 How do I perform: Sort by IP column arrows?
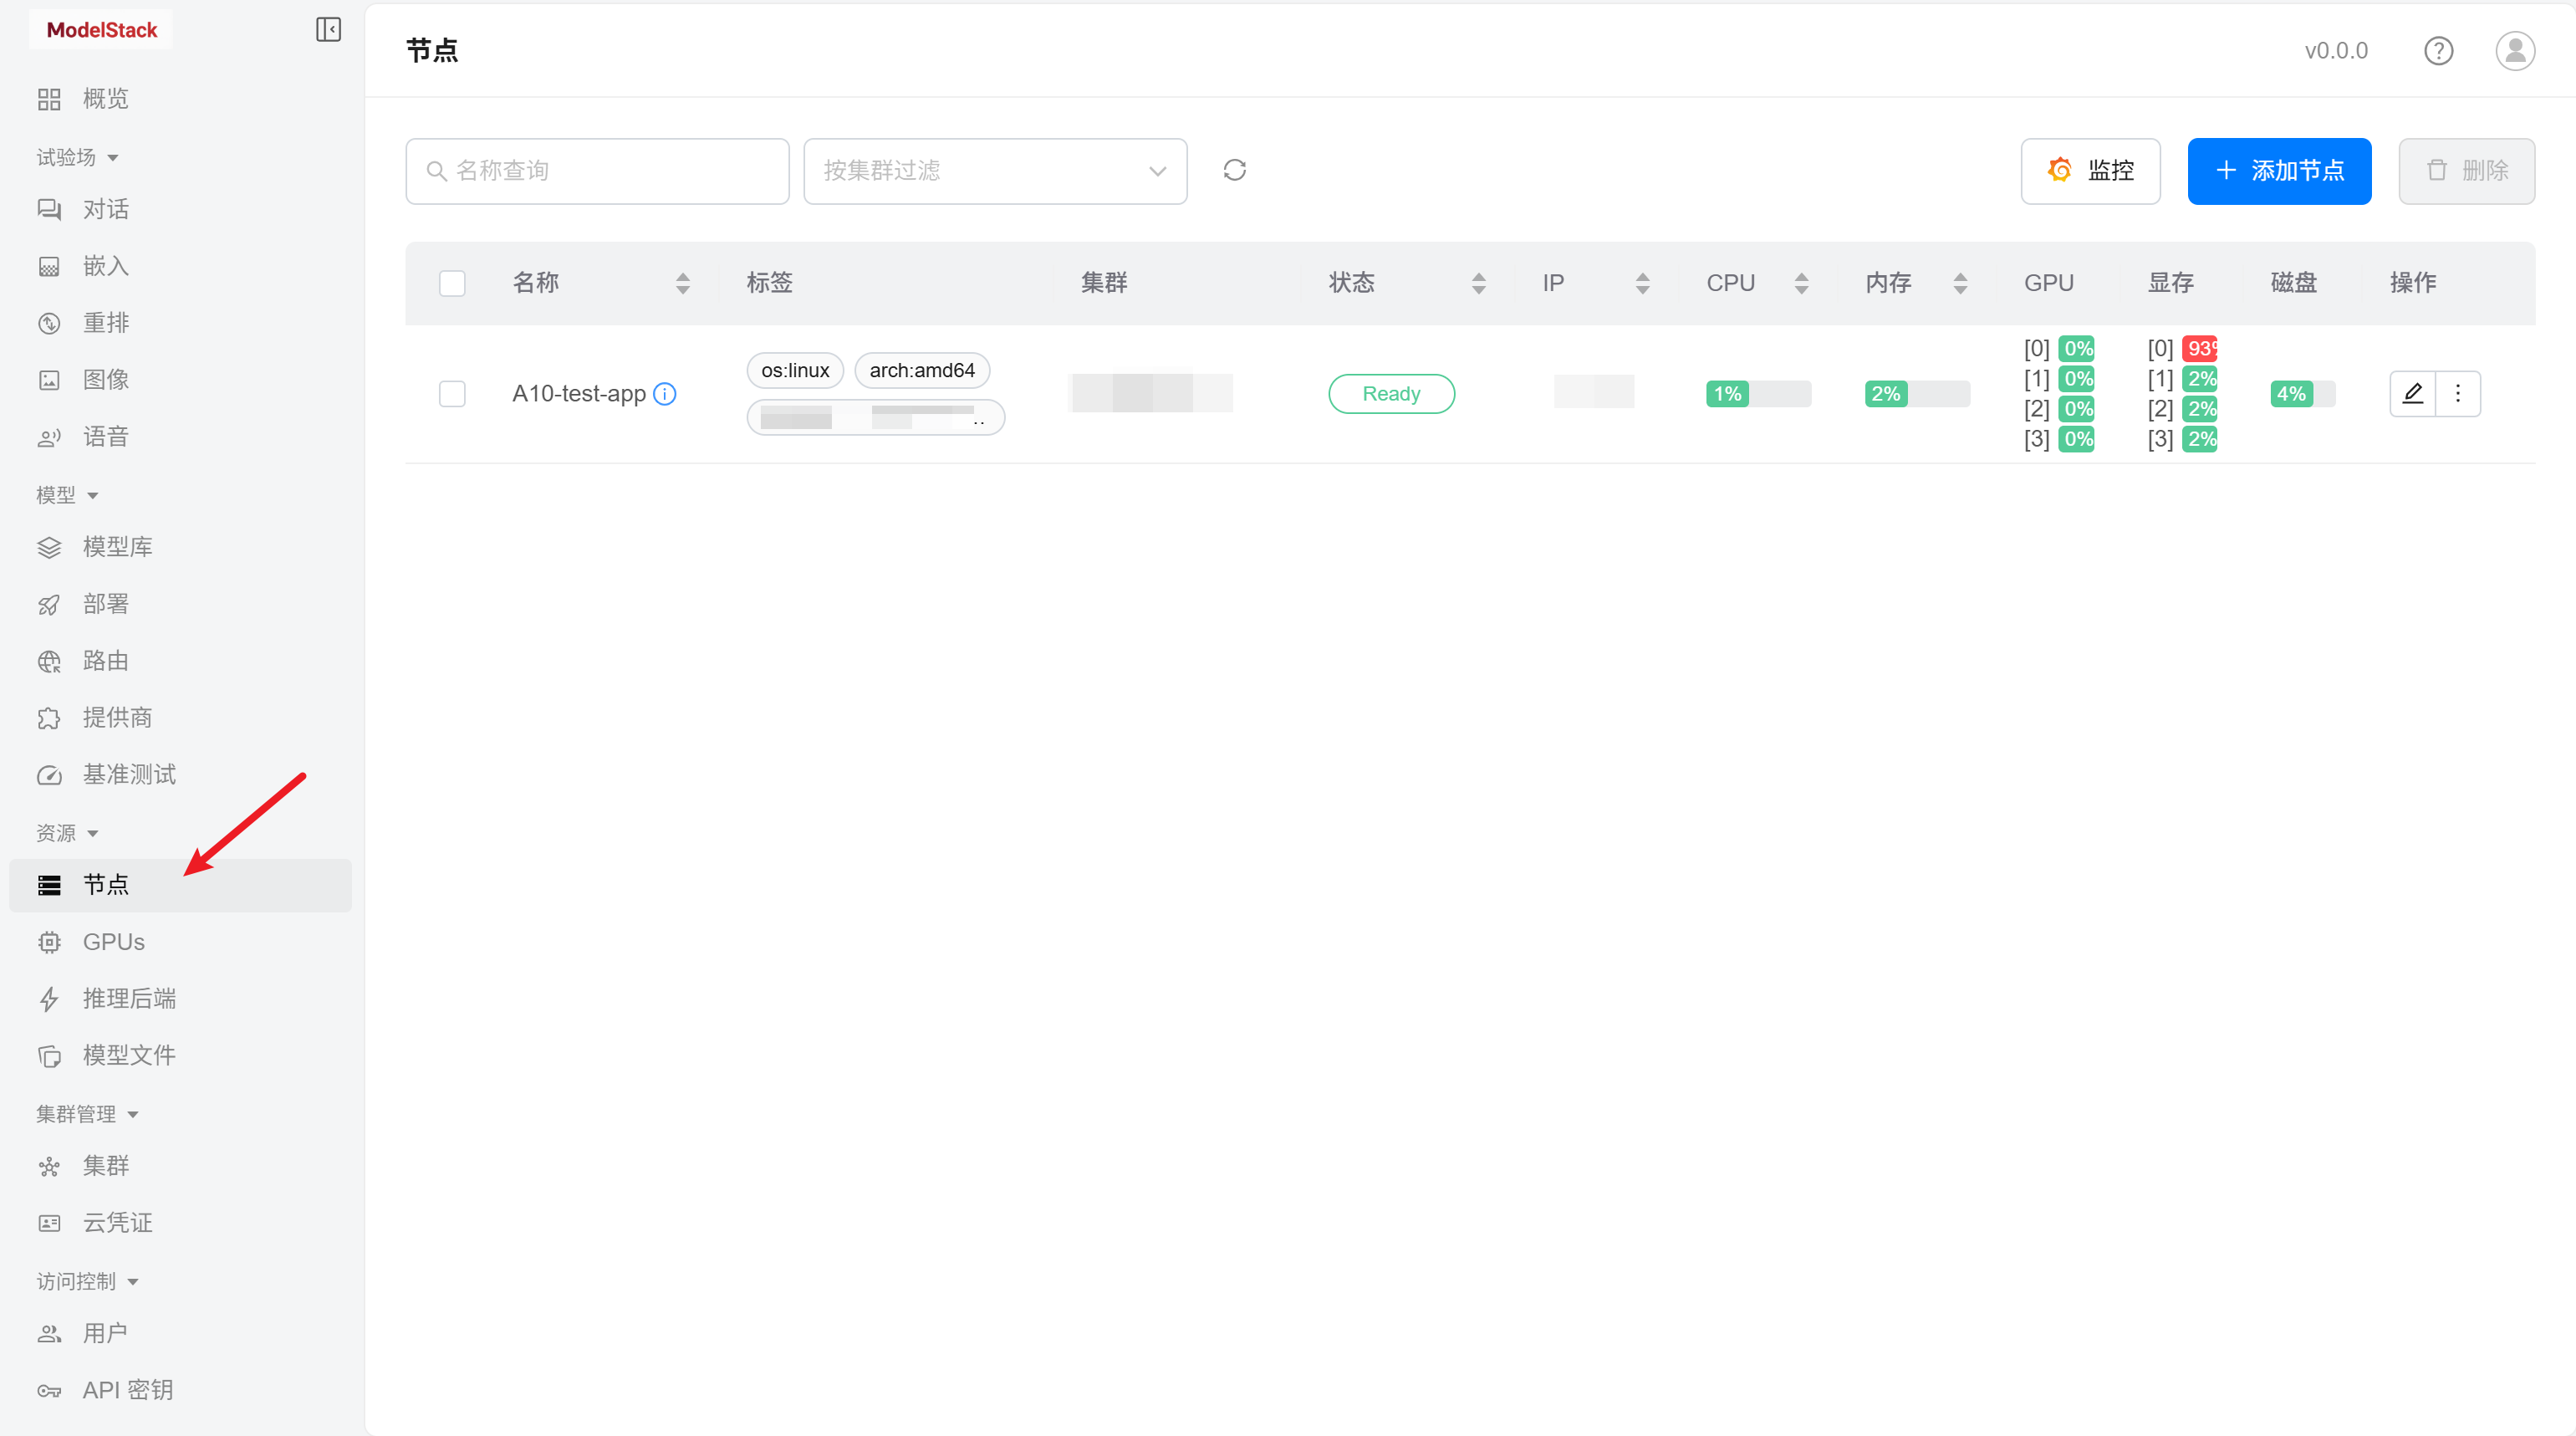tap(1642, 283)
